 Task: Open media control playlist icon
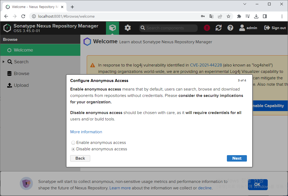[x=247, y=16]
